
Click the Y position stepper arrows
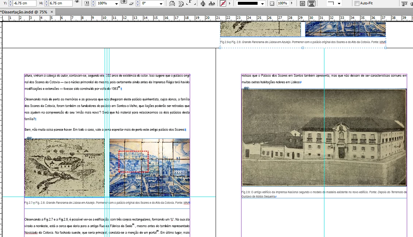pos(10,3)
